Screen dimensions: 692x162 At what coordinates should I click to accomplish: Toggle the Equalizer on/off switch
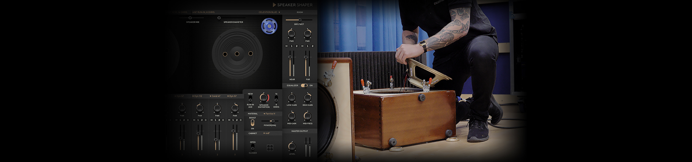coord(304,86)
